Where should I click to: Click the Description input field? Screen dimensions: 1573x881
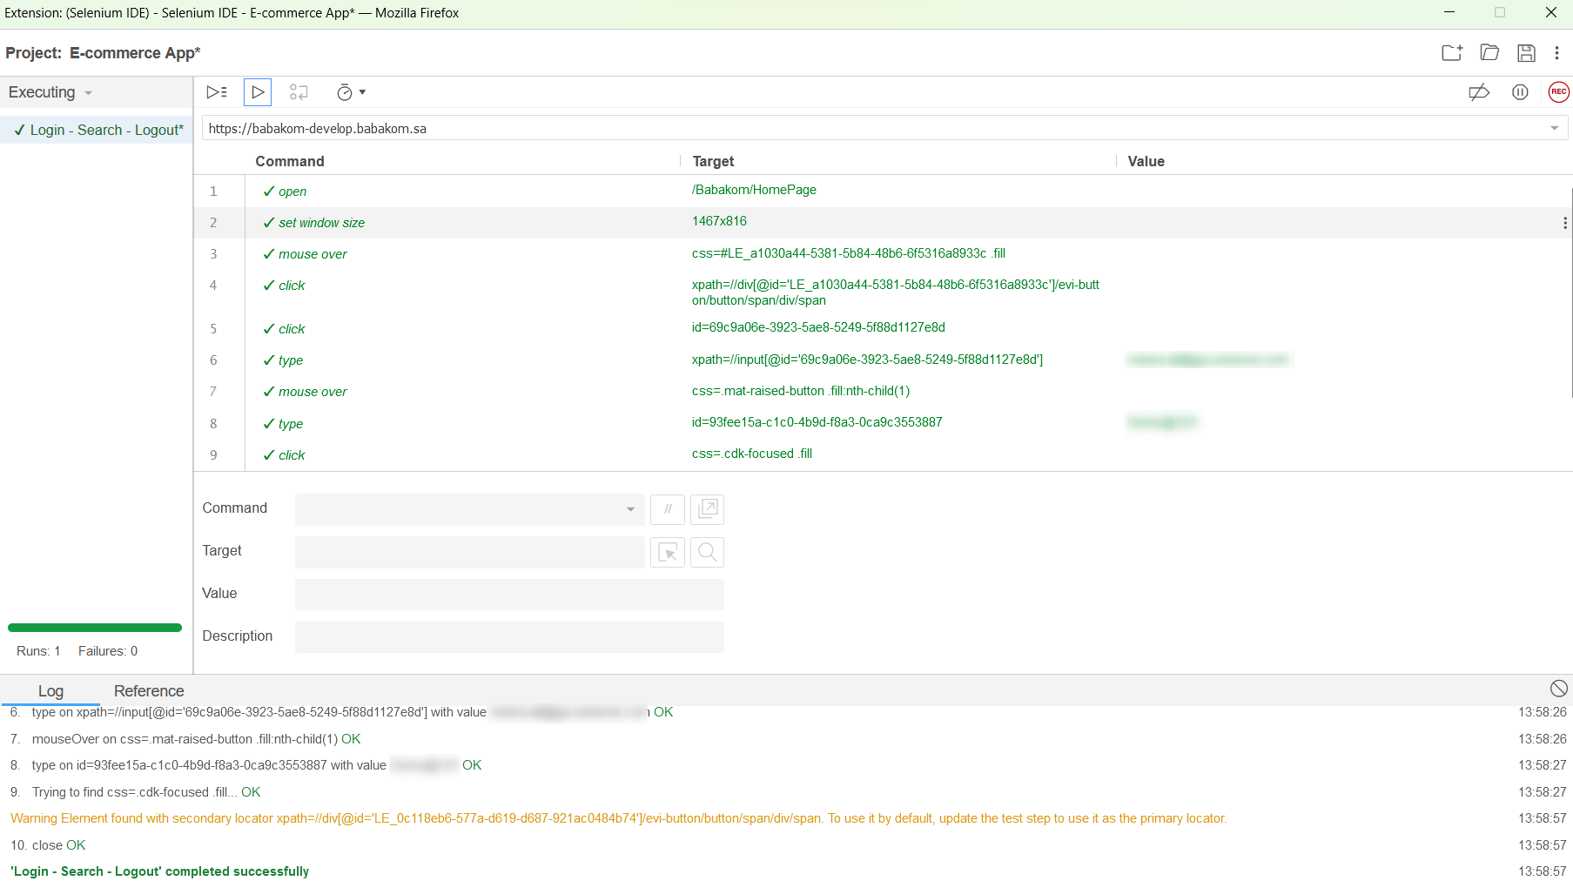tap(509, 636)
